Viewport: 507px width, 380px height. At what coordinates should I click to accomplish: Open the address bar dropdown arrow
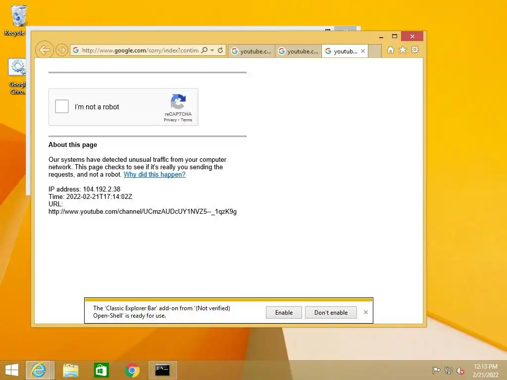(x=212, y=50)
